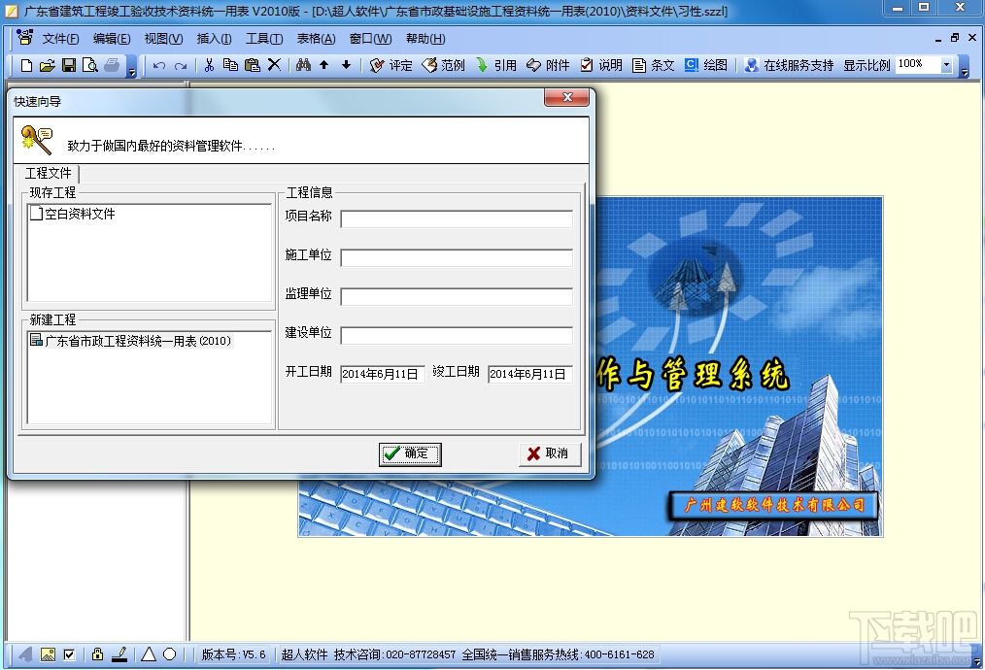
Task: Open the 文件(F) menu
Action: point(60,39)
